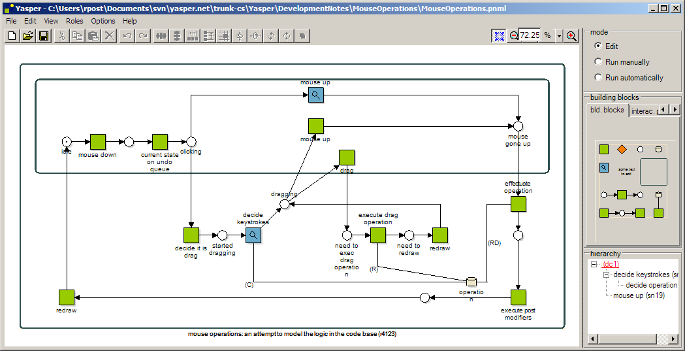Screen dimensions: 685x351
Task: Select the 'execute post modifiers' transition
Action: click(x=518, y=297)
